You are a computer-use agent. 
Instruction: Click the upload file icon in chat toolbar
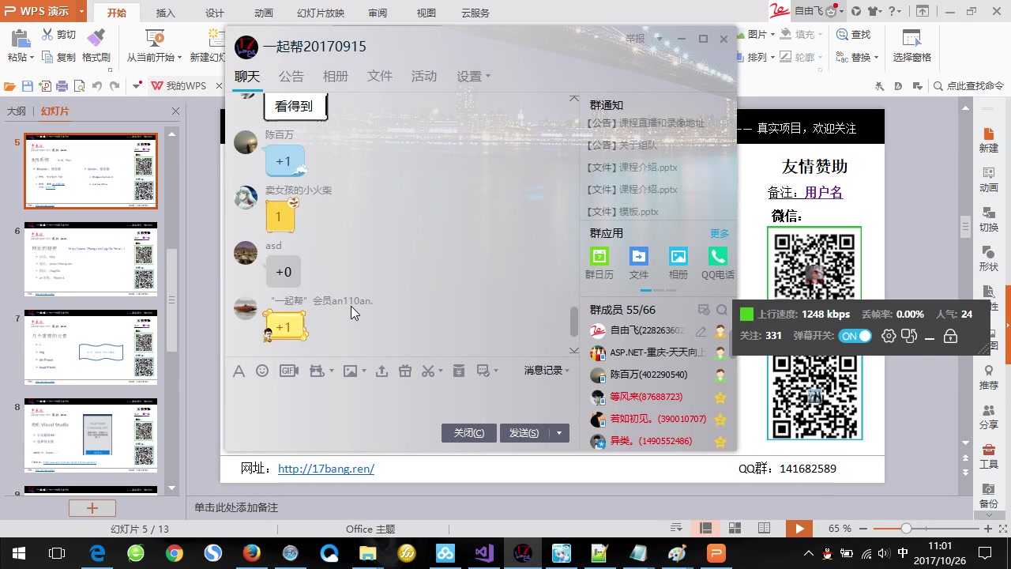(381, 371)
